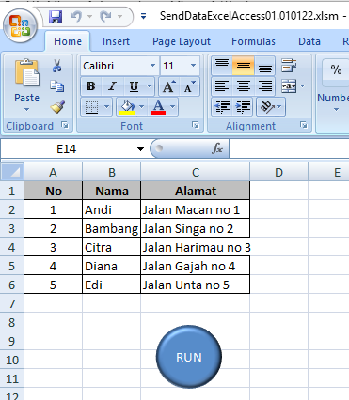
Task: Expand Merge and Center options arrow
Action: point(303,86)
